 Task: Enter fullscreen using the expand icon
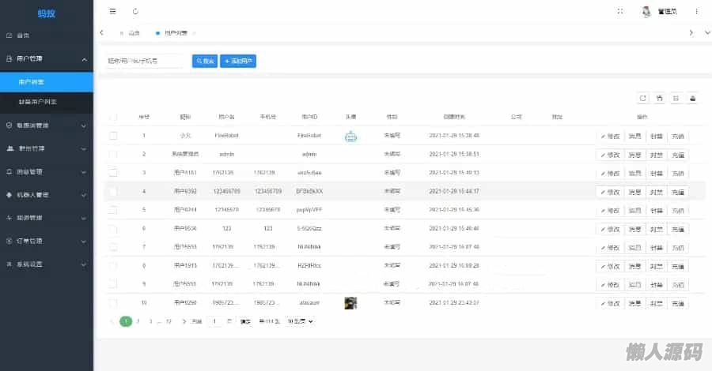pos(619,11)
